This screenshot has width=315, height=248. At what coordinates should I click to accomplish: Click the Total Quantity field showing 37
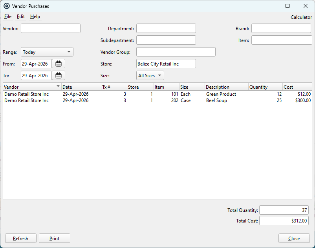pyautogui.click(x=284, y=210)
